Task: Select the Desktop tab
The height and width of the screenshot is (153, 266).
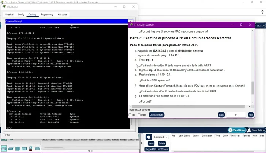Action: pos(32,14)
